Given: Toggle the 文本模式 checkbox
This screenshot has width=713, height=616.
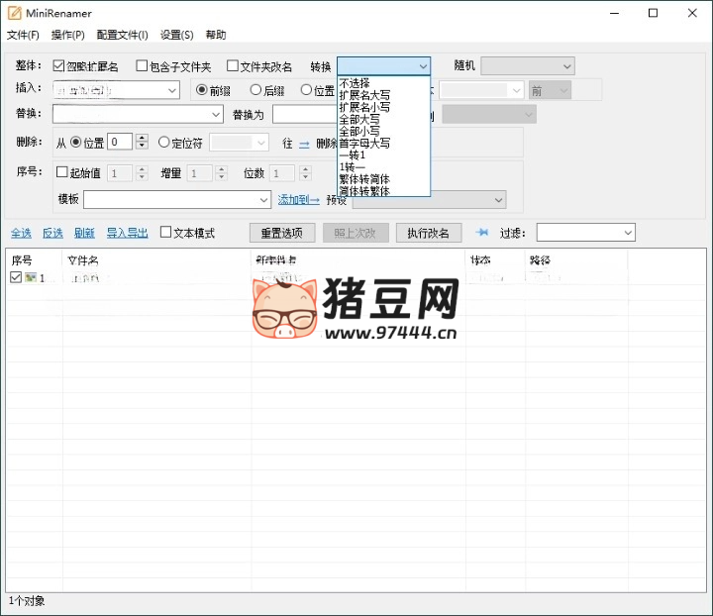Looking at the screenshot, I should (165, 233).
